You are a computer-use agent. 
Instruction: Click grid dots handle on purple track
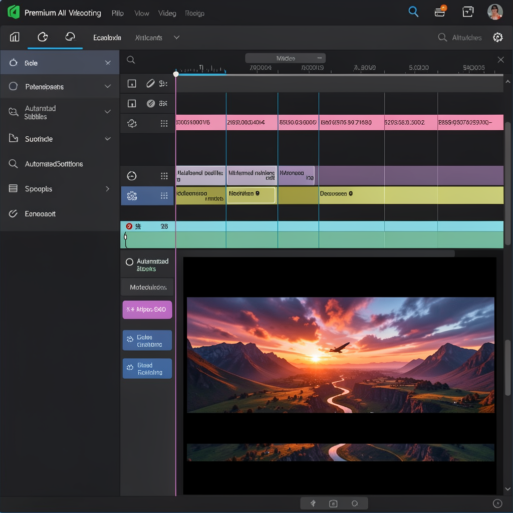[x=164, y=176]
